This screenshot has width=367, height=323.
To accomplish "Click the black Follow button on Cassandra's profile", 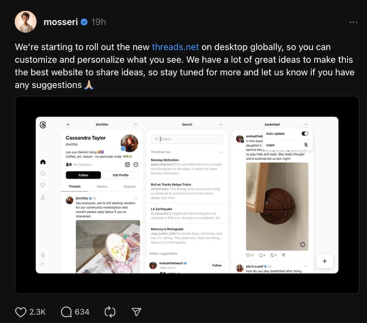I will point(83,175).
